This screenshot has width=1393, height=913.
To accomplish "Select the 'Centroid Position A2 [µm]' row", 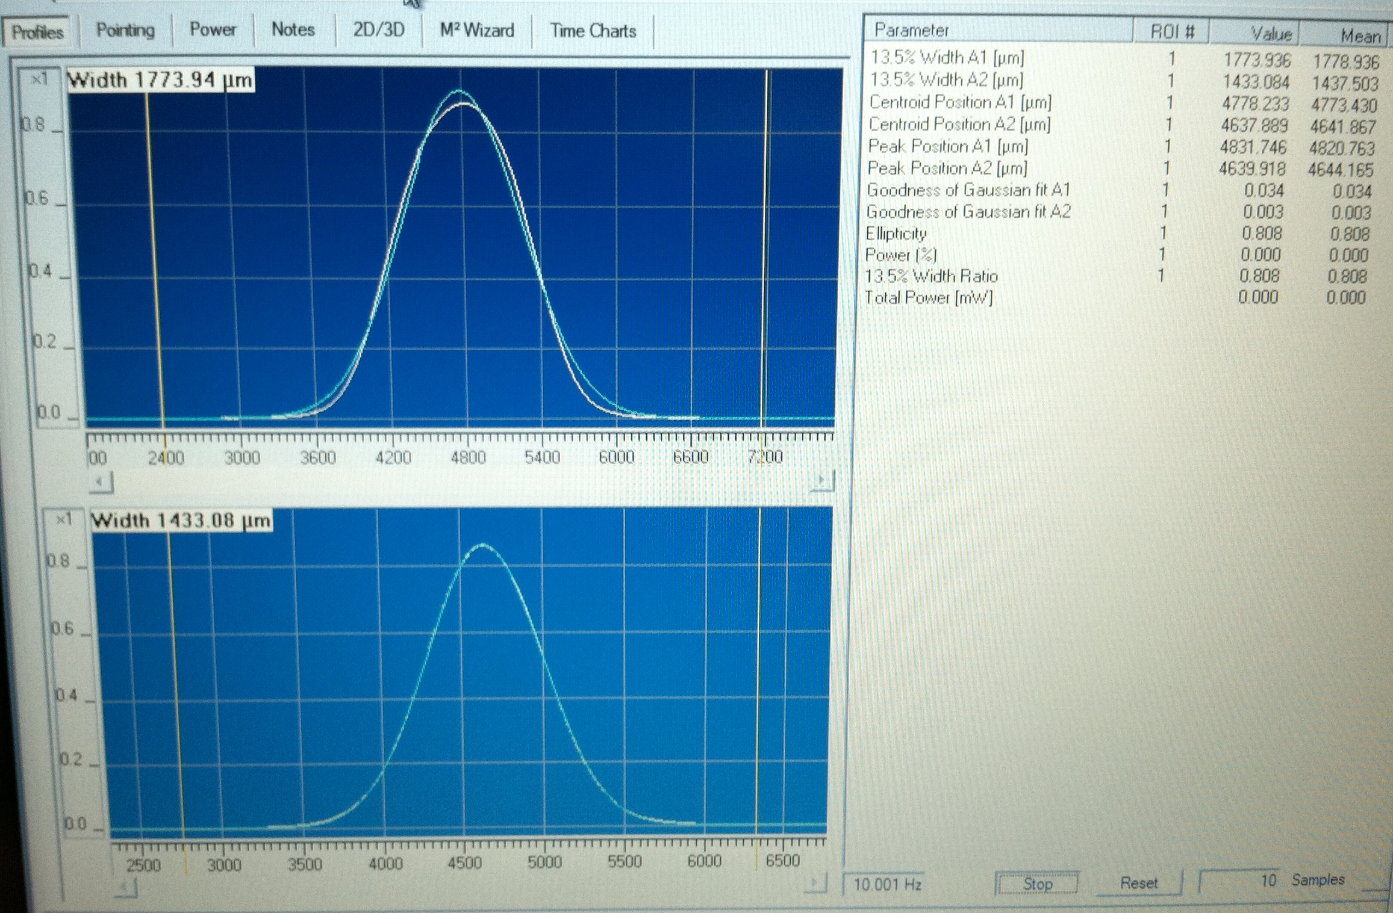I will tap(1124, 125).
